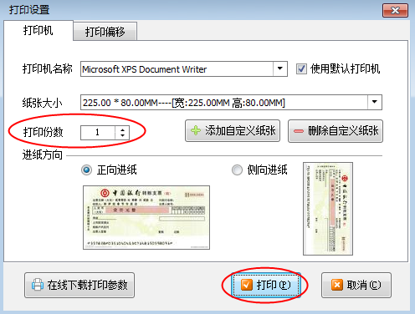Click the 删除自定义纸张 button
The image size is (415, 314).
click(336, 131)
